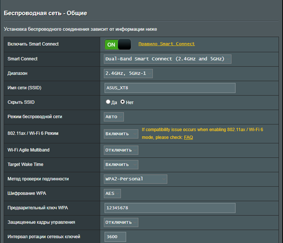Open the Wi-Fi Agile Multiband dropdown

[120, 150]
